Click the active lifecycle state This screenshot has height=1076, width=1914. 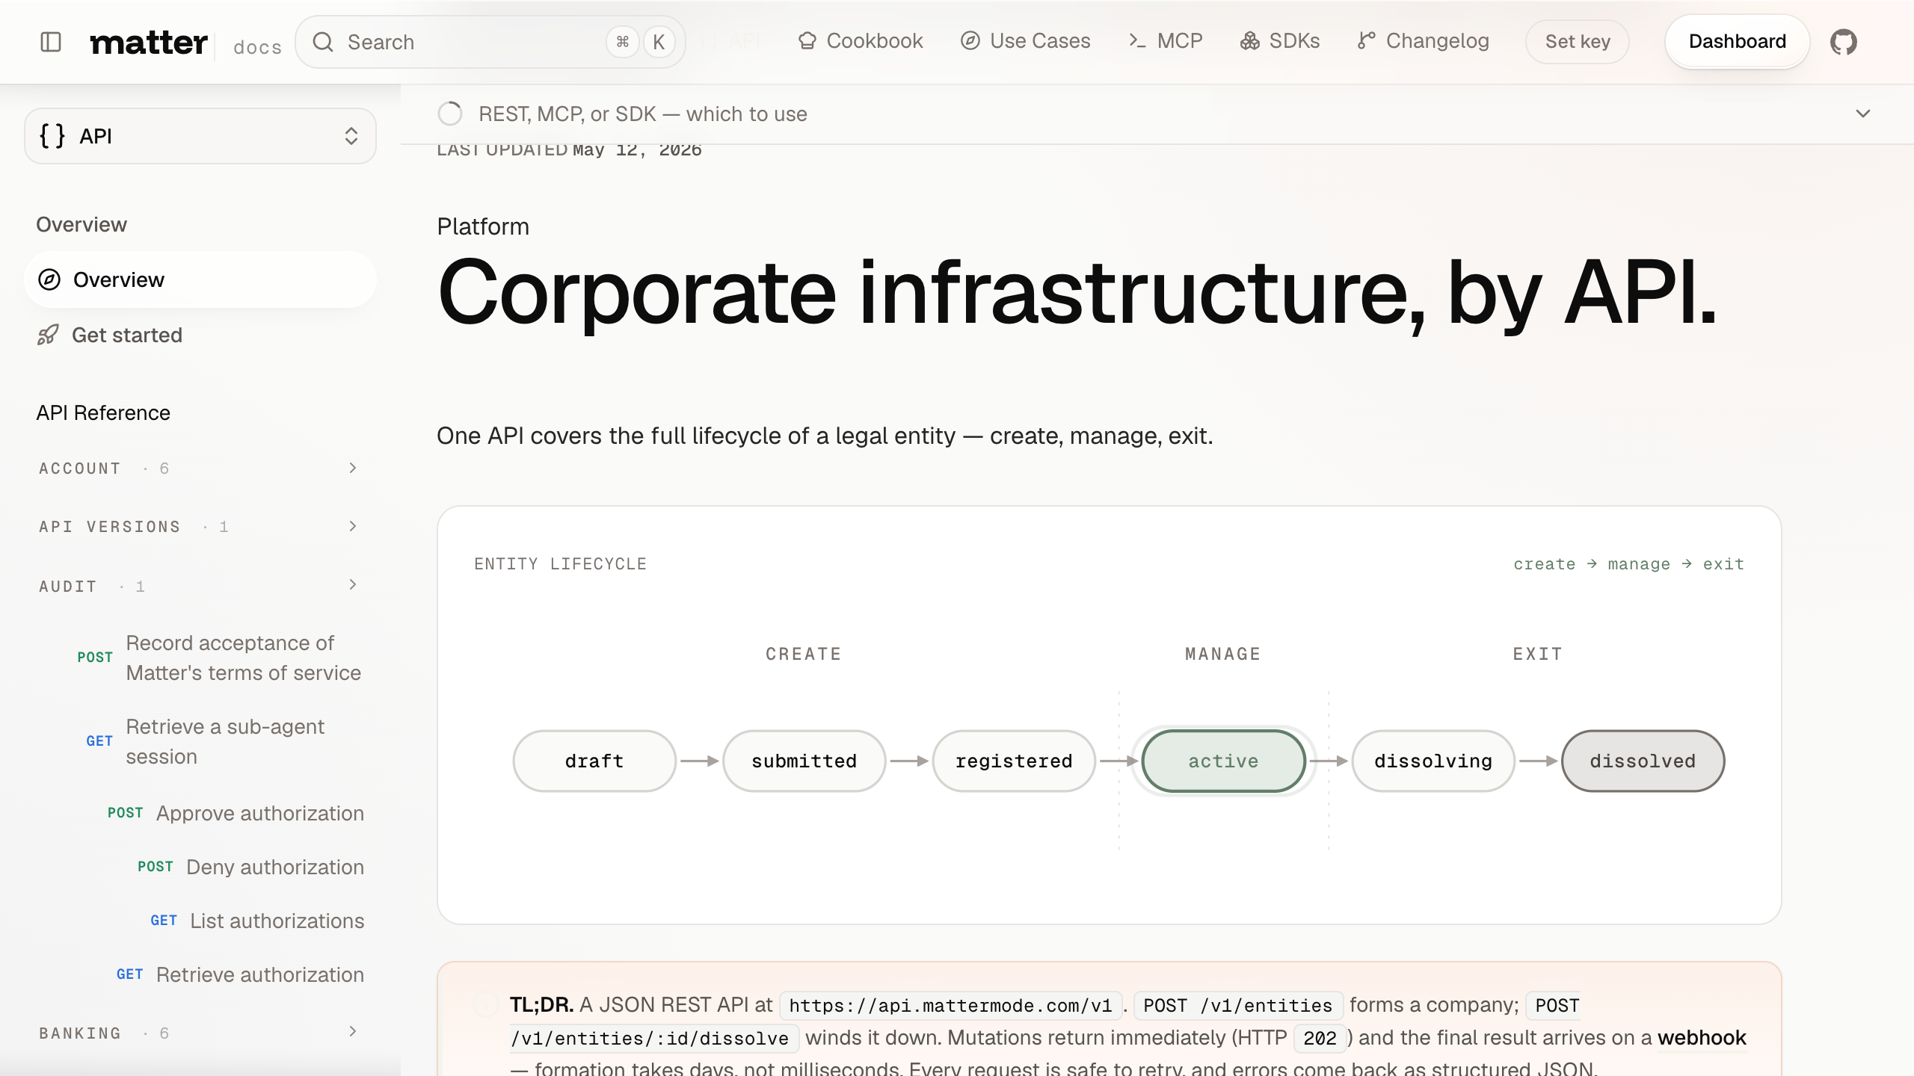tap(1224, 761)
